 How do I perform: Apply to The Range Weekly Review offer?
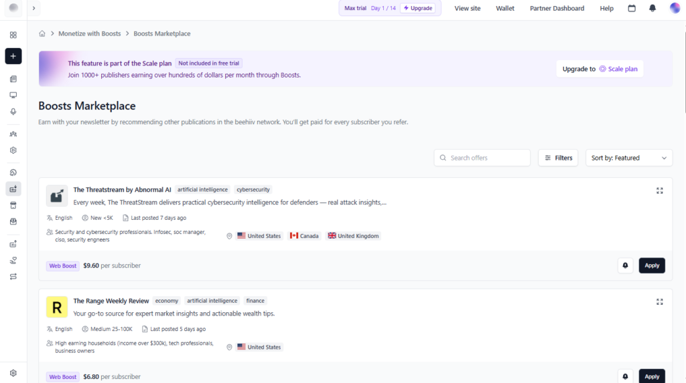coord(651,376)
